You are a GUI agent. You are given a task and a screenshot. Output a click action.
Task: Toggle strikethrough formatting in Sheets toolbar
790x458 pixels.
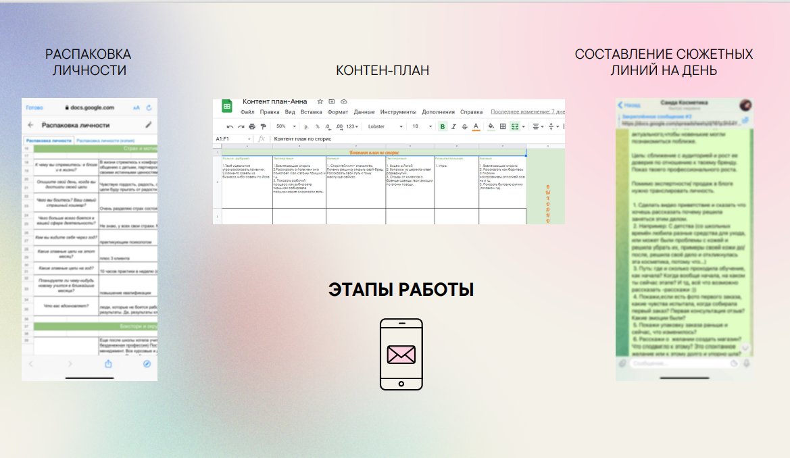[x=465, y=126]
